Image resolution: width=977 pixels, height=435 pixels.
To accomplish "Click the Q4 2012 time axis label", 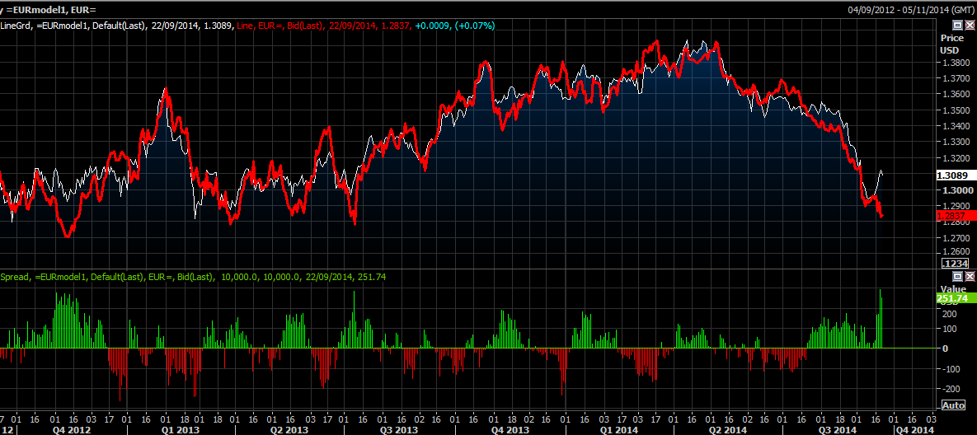I will click(72, 430).
